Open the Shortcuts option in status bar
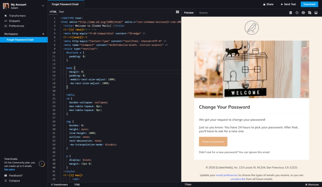The height and width of the screenshot is (187, 322). (312, 184)
